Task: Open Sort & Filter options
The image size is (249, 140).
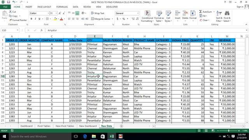Action: click(219, 16)
